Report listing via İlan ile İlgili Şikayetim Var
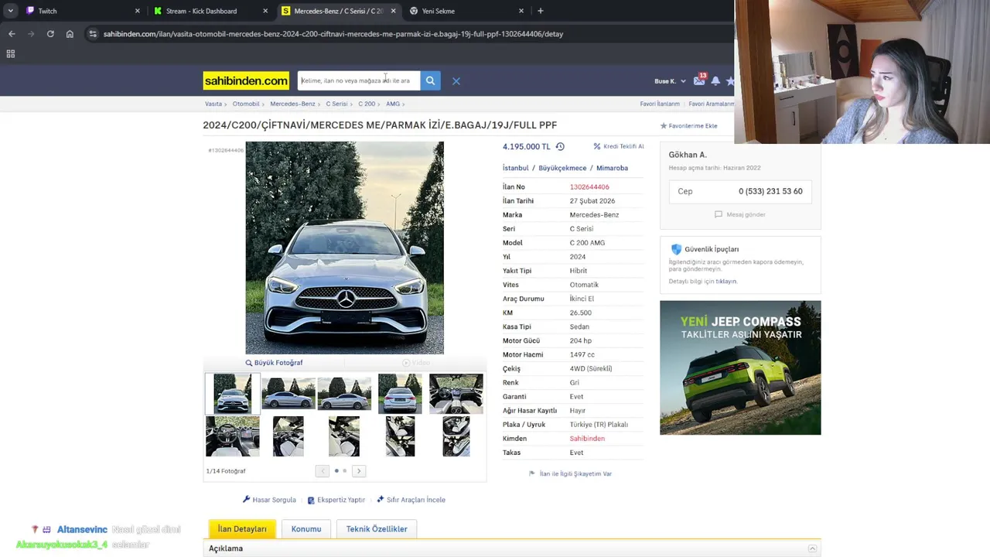990x557 pixels. coord(570,473)
